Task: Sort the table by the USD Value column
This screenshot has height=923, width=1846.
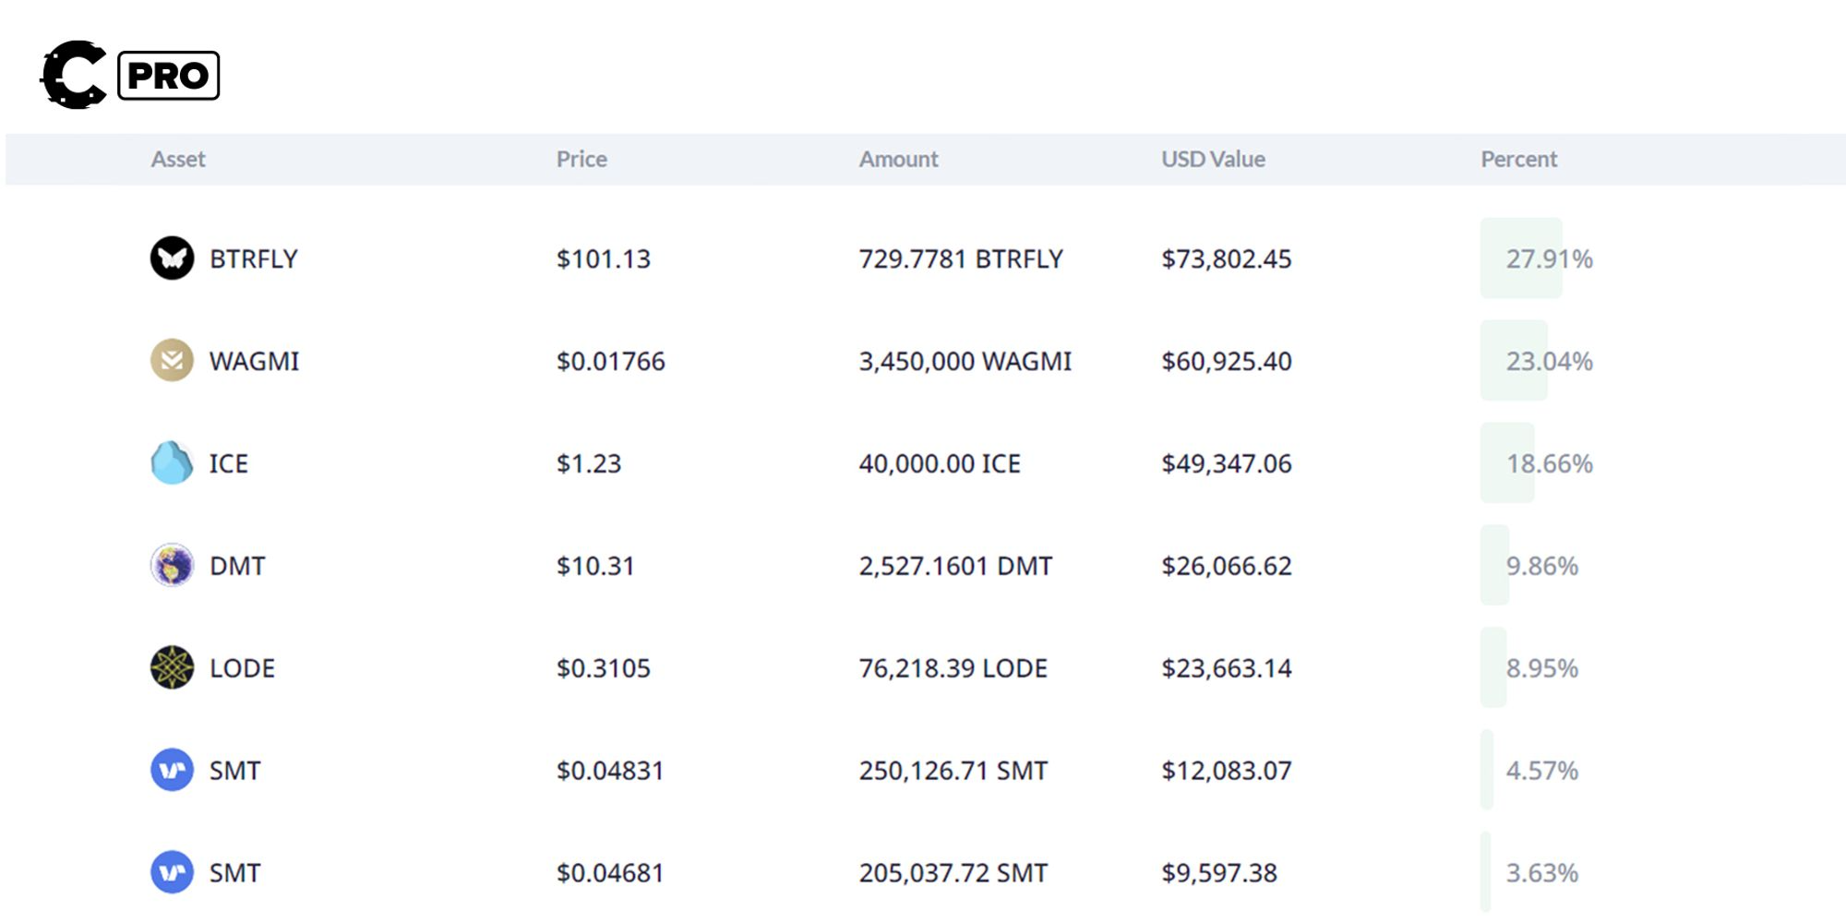Action: coord(1213,159)
